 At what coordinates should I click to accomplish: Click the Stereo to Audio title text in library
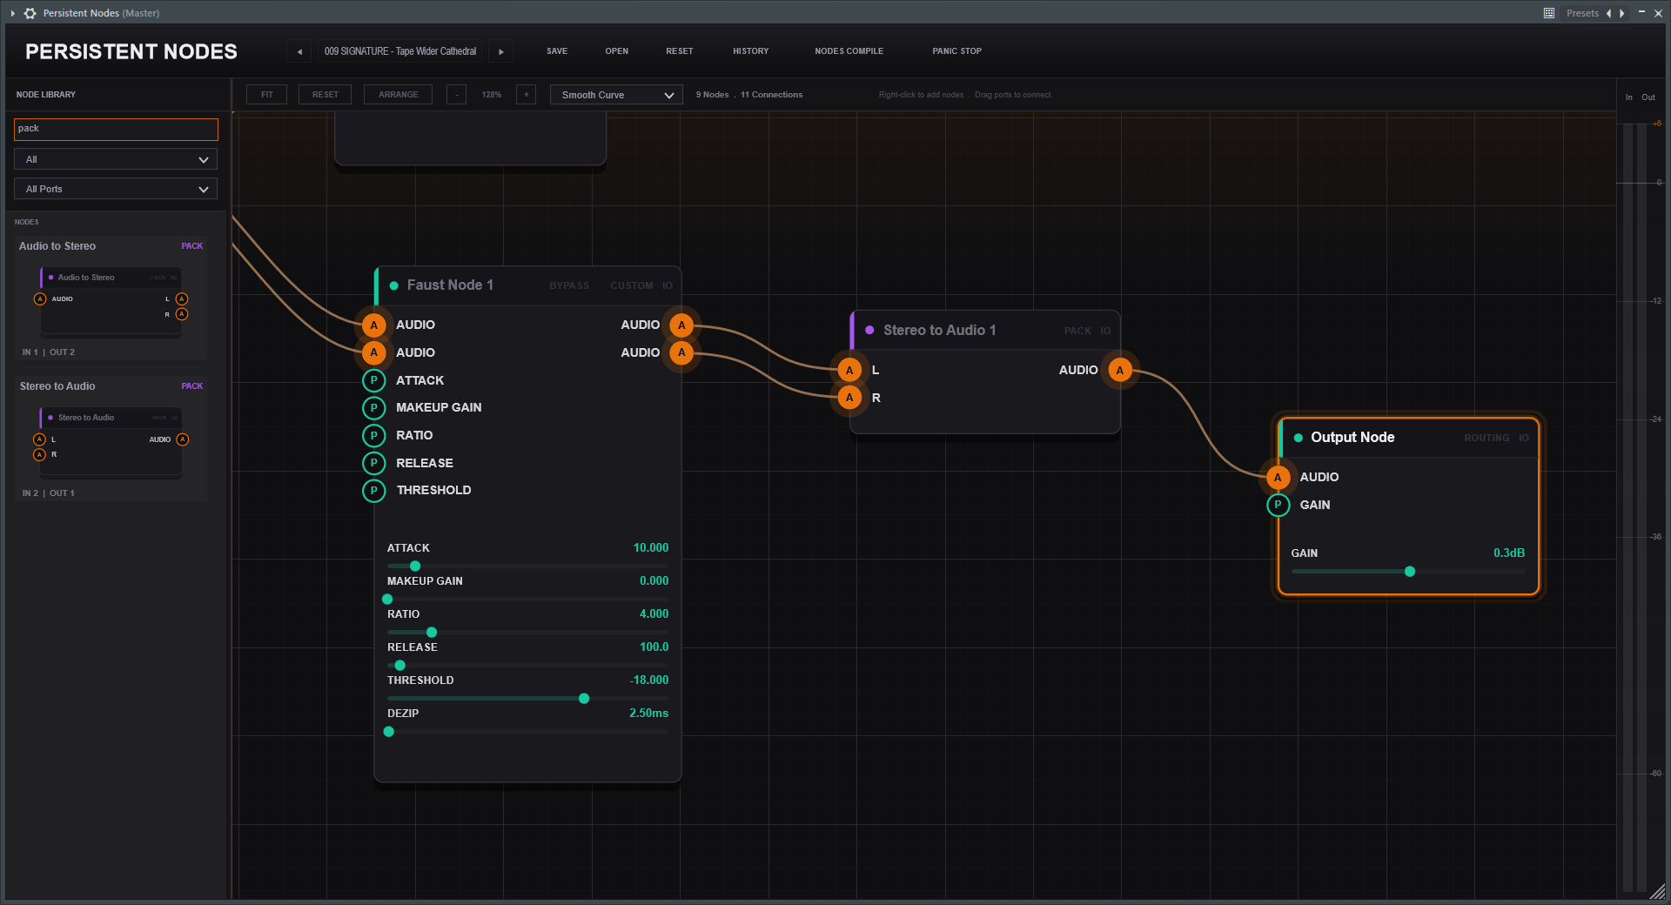coord(57,386)
